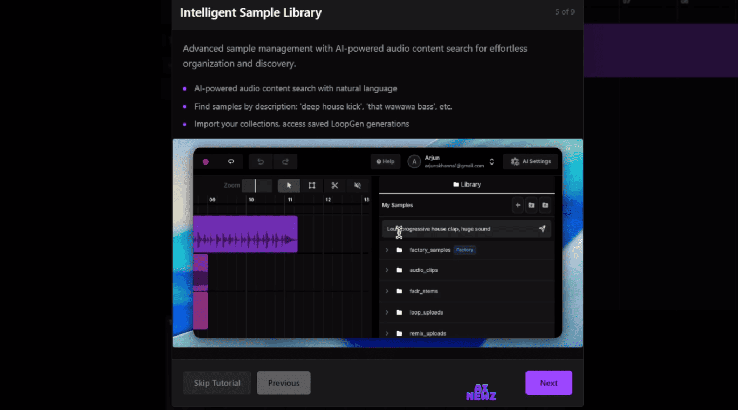The width and height of the screenshot is (738, 410).
Task: Open the account switcher chevron beside Arjun
Action: [491, 161]
